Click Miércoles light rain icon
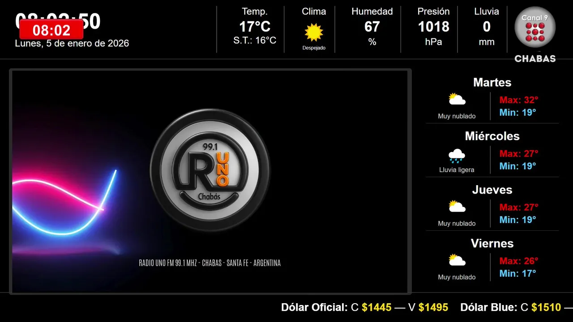The width and height of the screenshot is (573, 322). 457,156
